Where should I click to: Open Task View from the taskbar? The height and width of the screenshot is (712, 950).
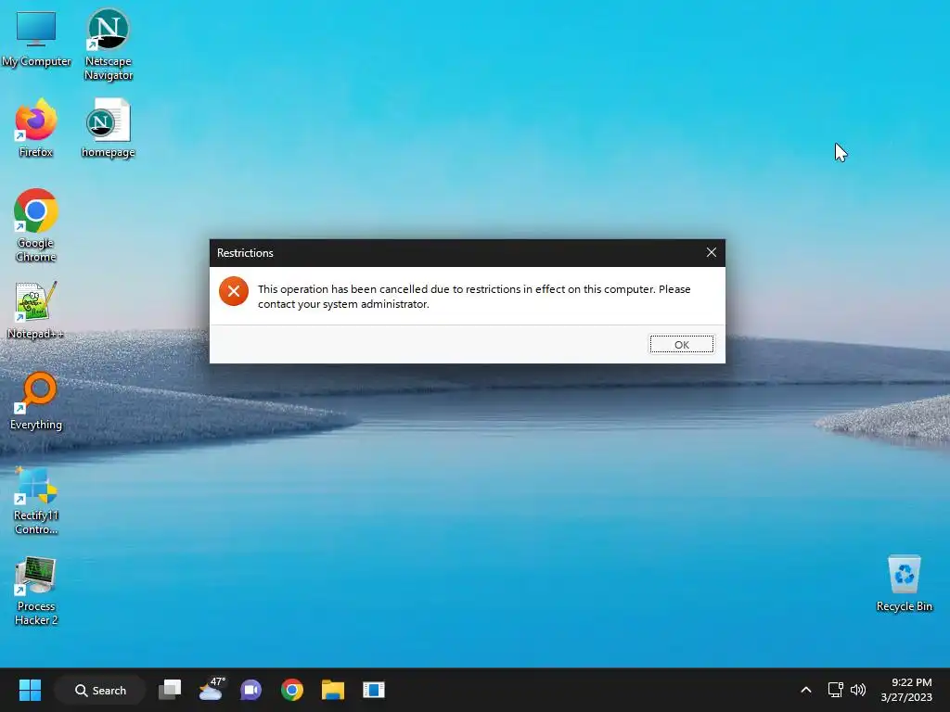170,690
